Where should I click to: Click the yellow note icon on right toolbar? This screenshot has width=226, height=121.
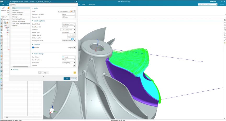(224, 43)
